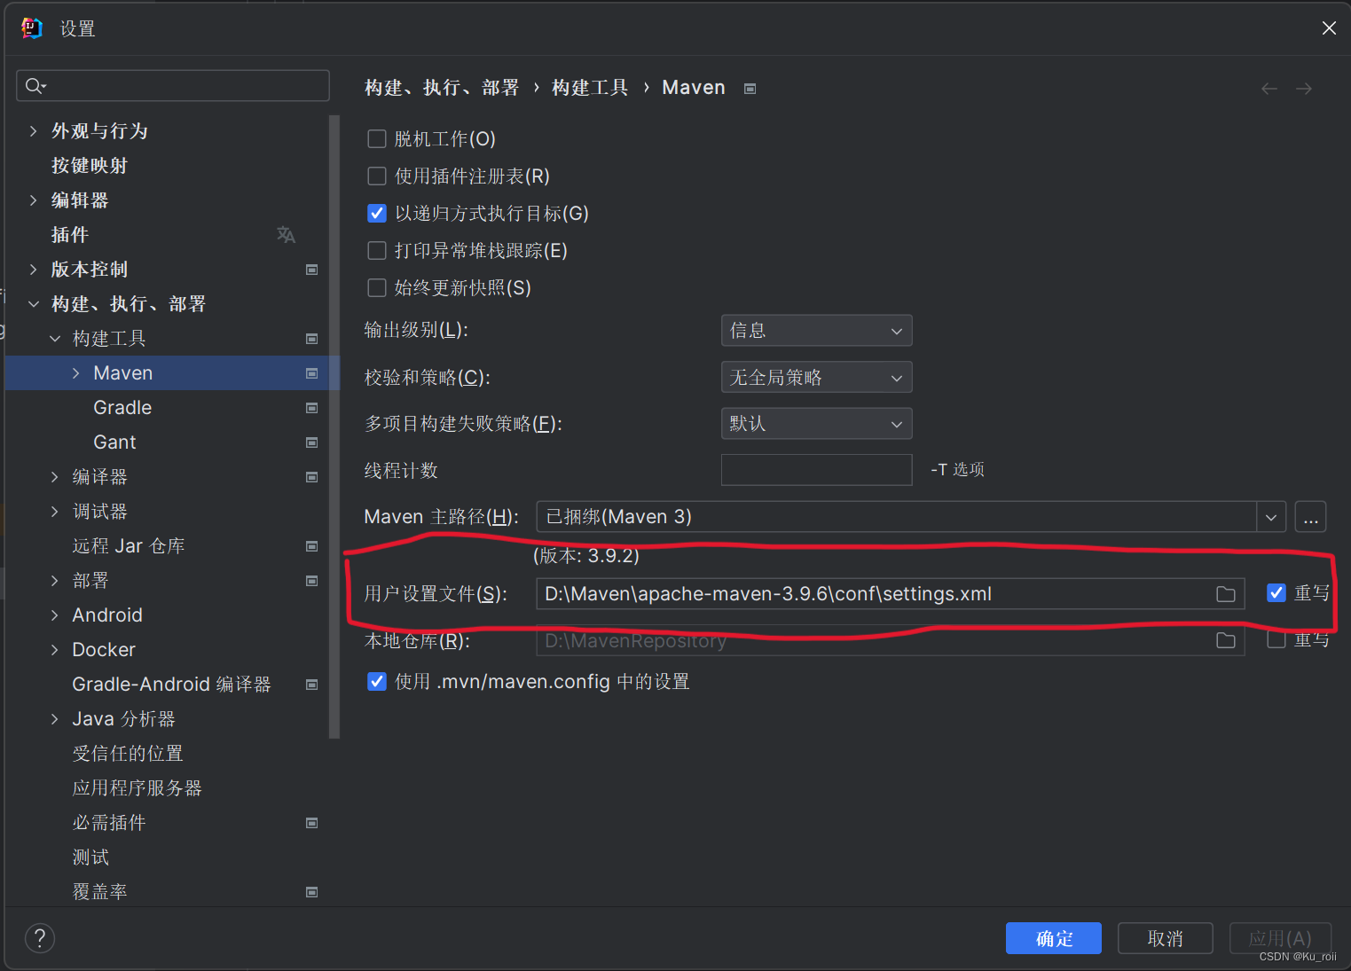Uncheck 以递归方式执行目标

tap(376, 213)
